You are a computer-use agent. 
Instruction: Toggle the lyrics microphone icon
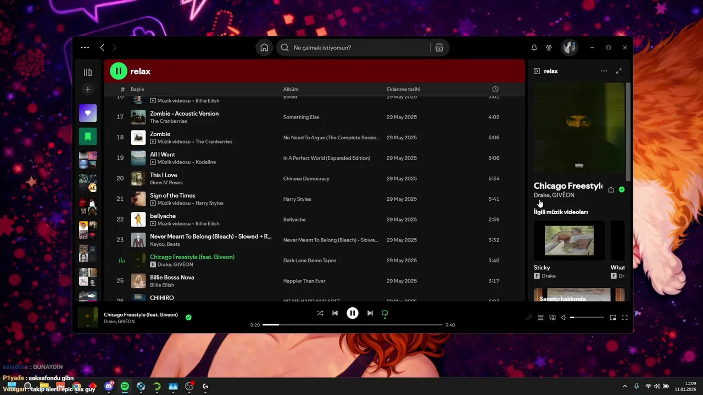point(529,318)
